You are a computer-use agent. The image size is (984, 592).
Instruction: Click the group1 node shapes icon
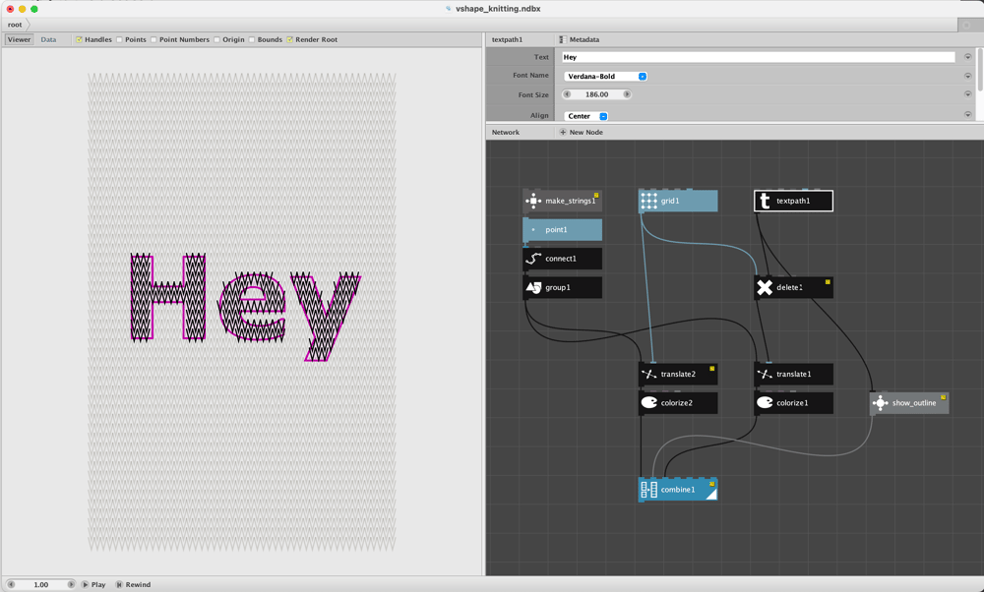tap(533, 287)
